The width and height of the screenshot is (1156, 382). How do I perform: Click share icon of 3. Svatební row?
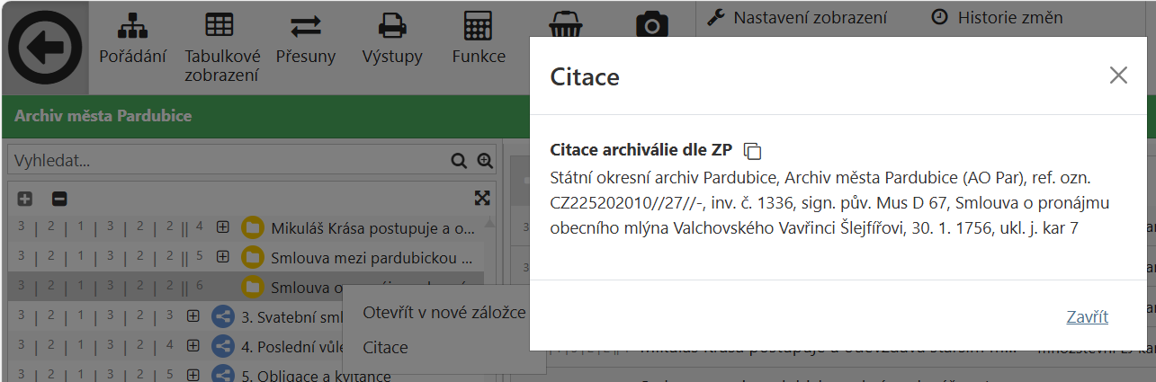coord(222,316)
